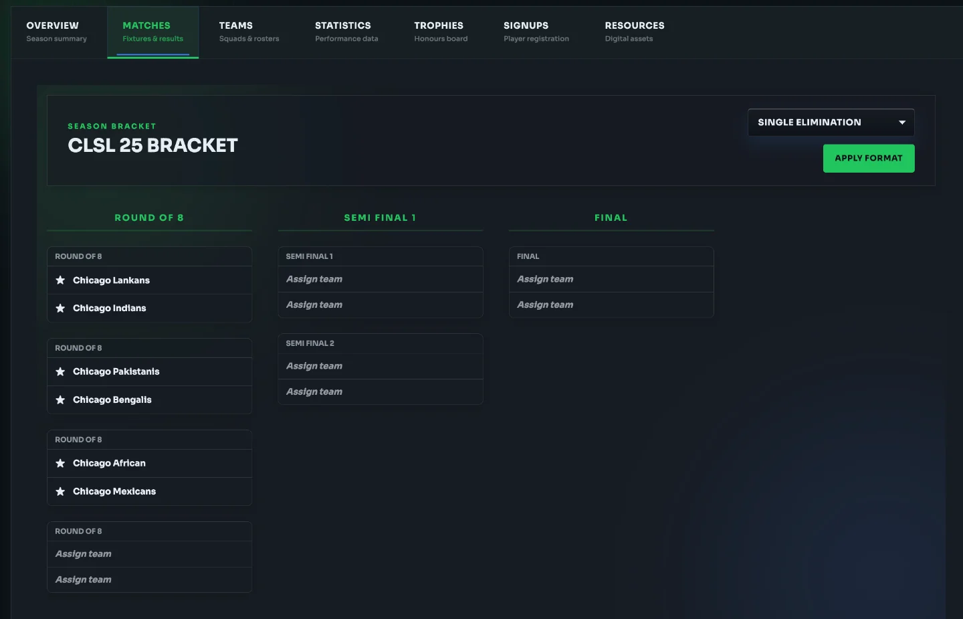Screen dimensions: 963x619
Task: Click star icon beside Chicago Indians
Action: (60, 308)
